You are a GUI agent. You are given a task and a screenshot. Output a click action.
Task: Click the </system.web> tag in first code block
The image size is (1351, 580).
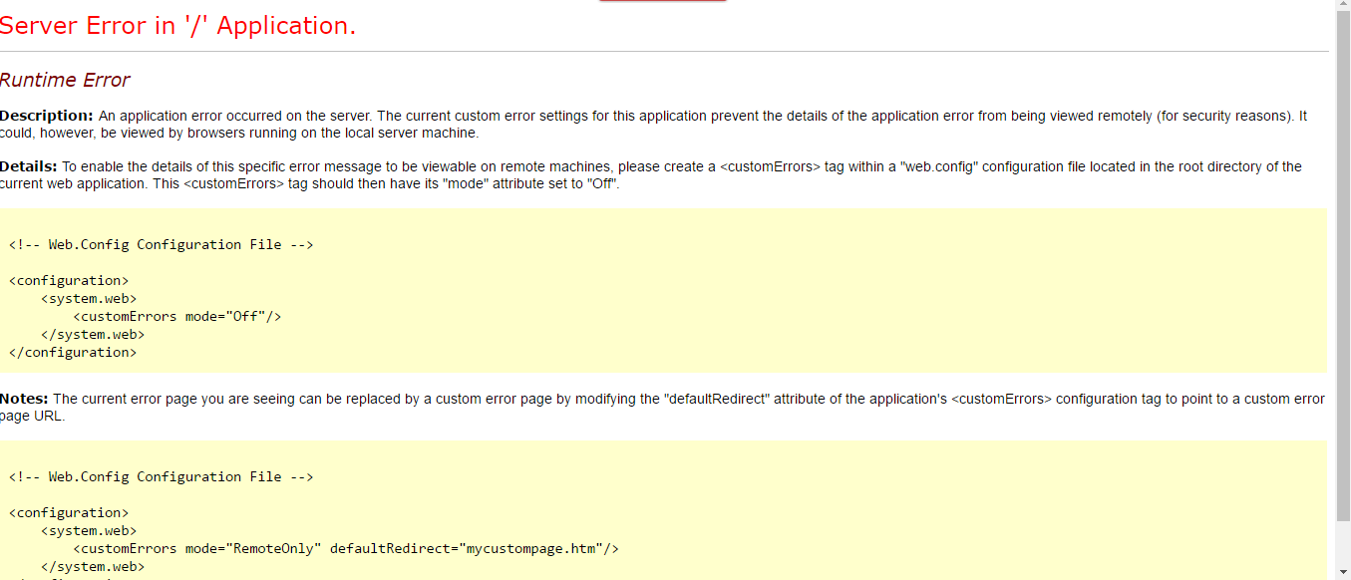click(93, 334)
